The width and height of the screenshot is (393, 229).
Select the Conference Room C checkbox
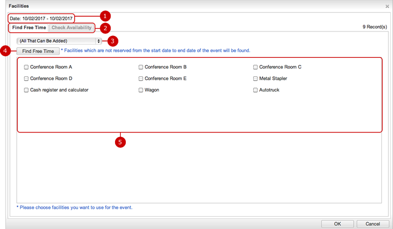tap(255, 67)
